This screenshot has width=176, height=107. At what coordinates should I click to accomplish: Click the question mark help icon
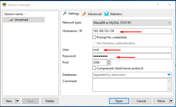click(x=158, y=5)
